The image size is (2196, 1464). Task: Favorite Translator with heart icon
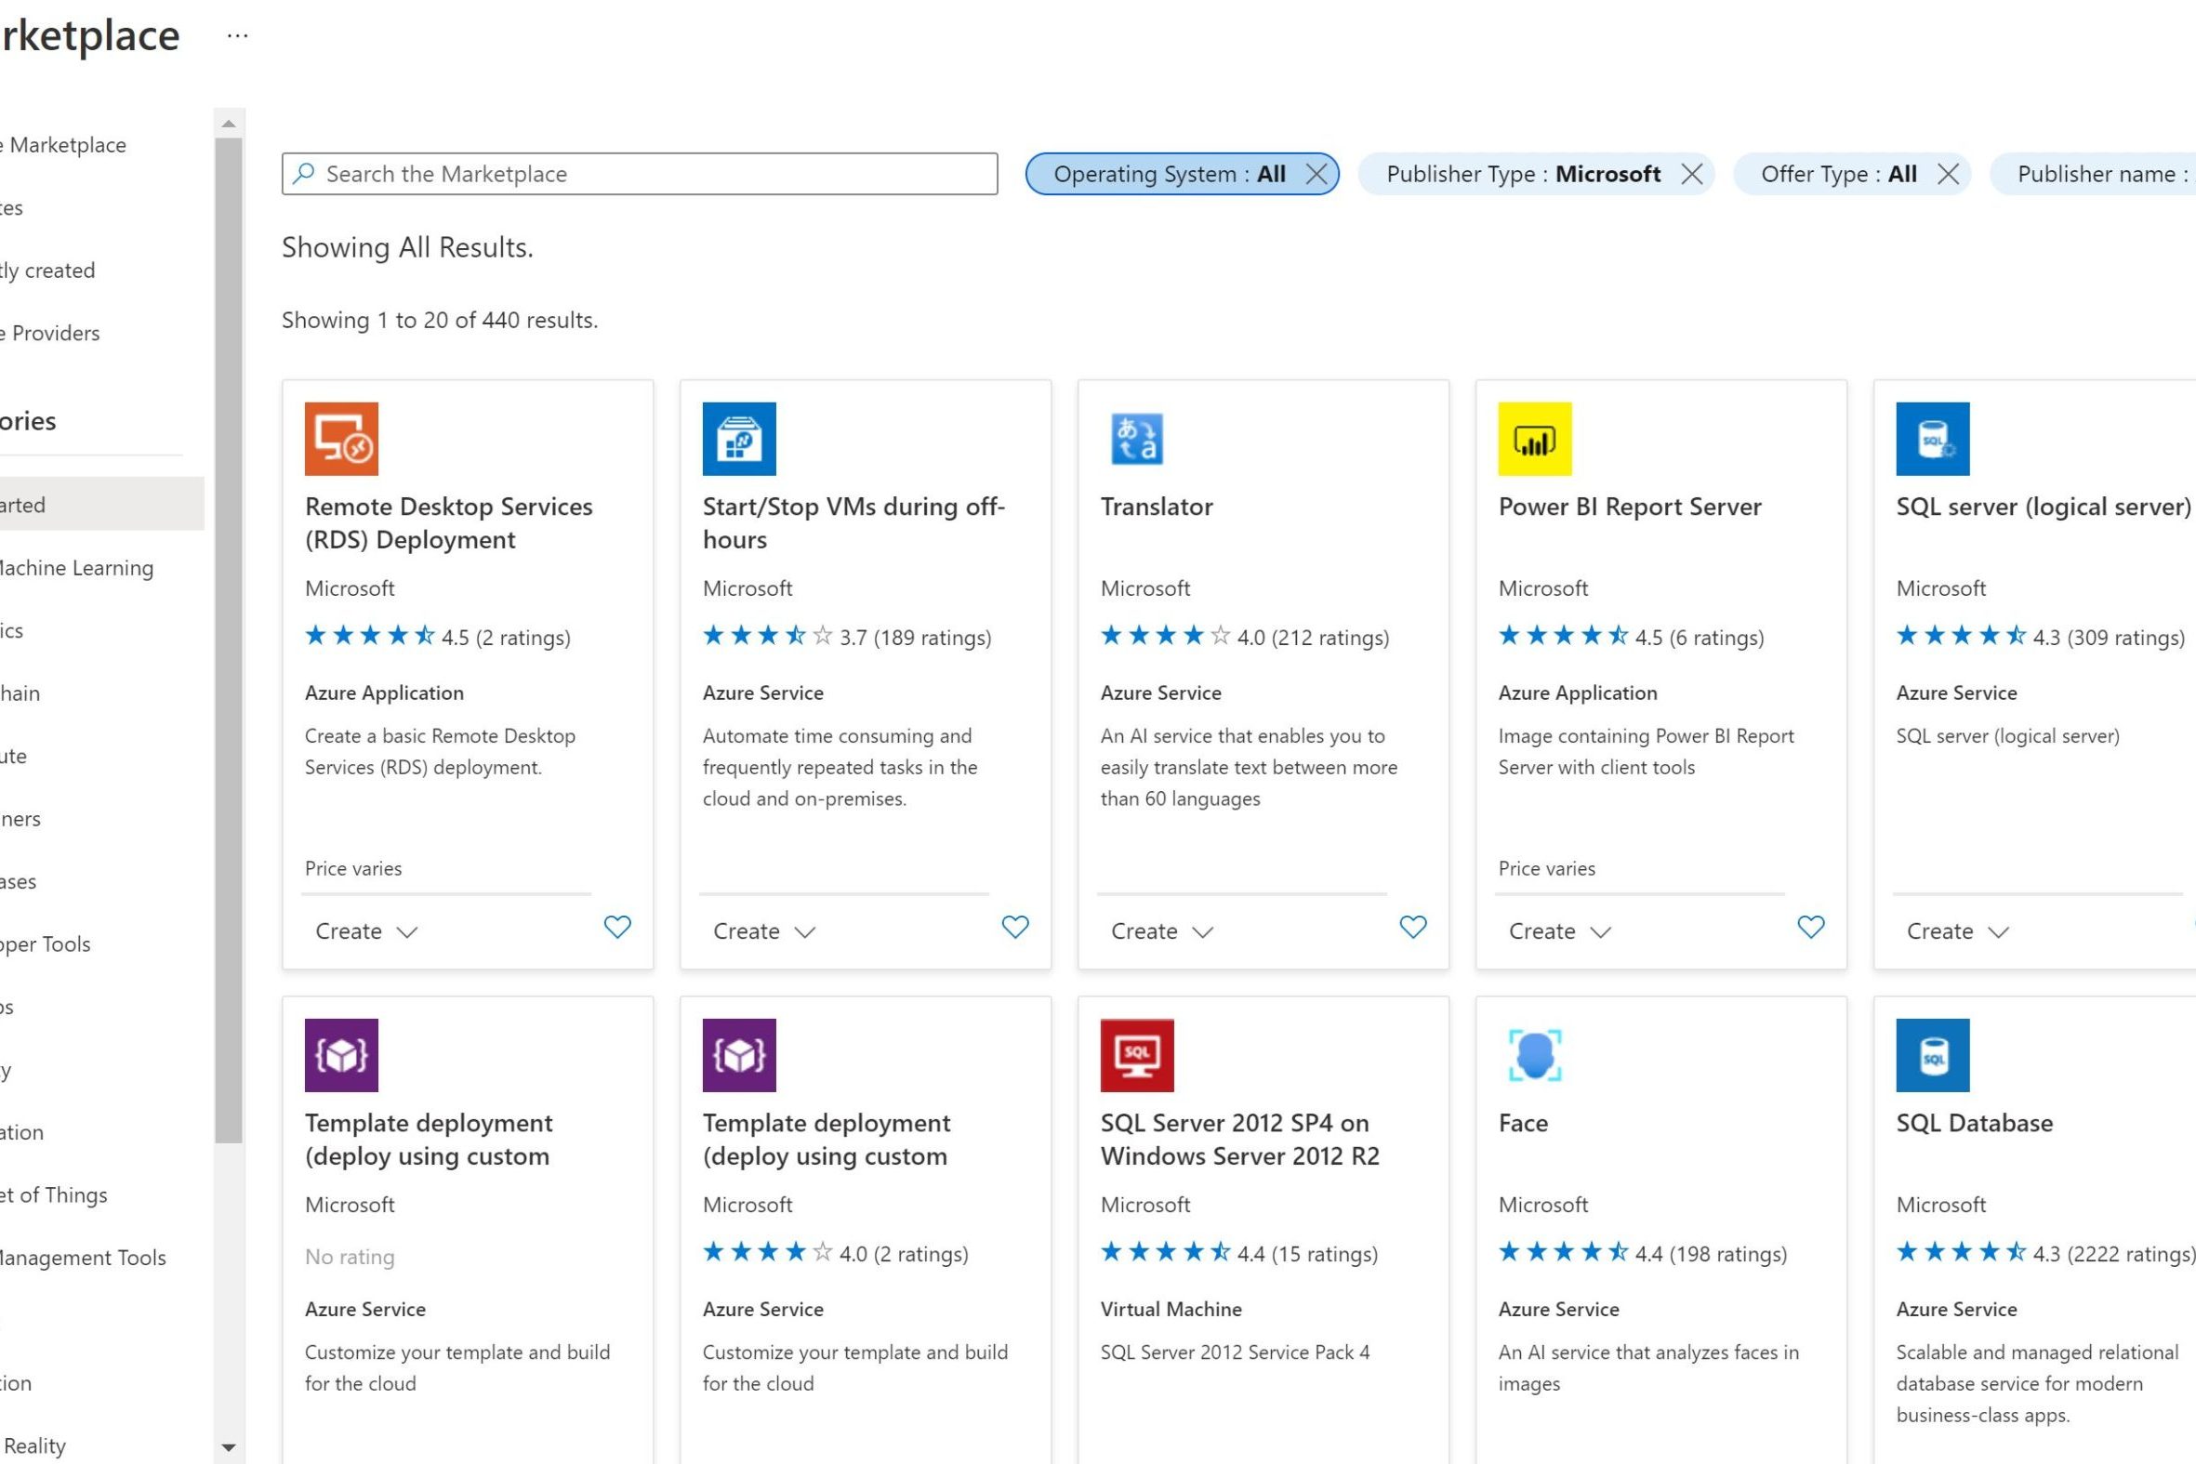pyautogui.click(x=1412, y=927)
